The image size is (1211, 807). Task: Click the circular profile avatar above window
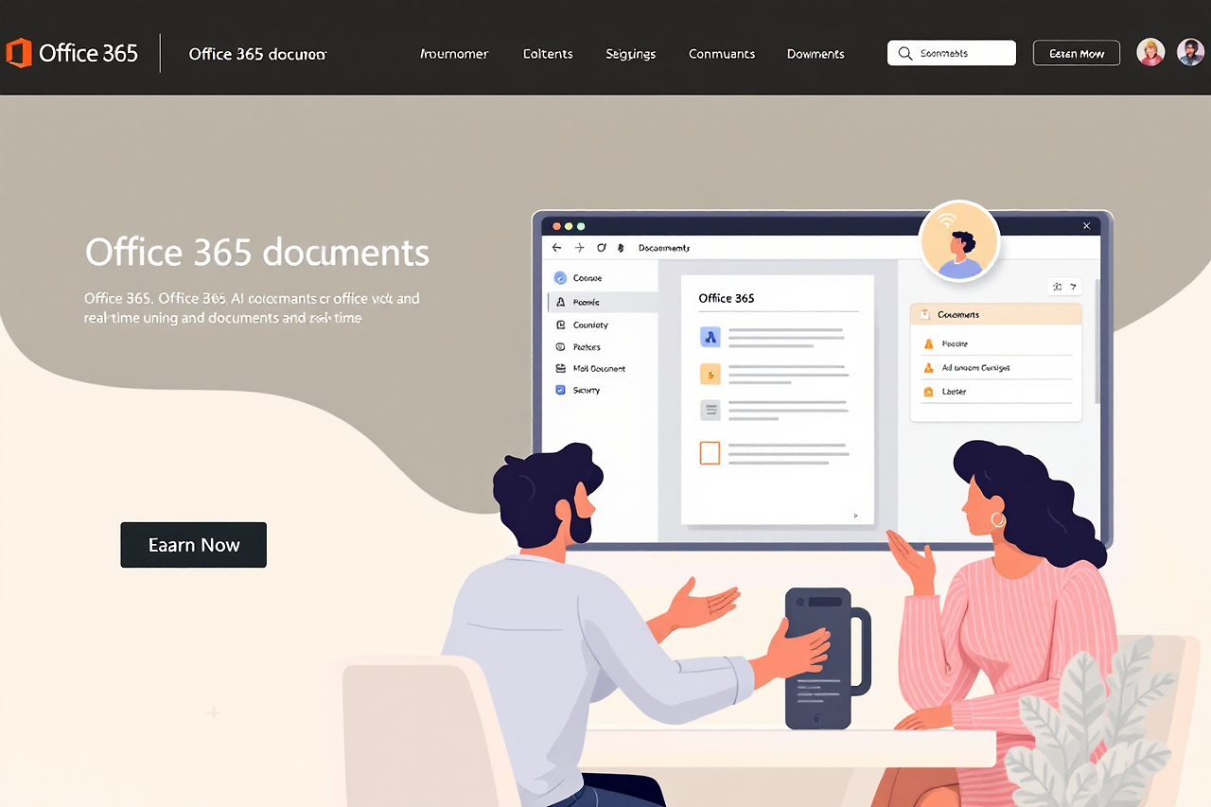pos(959,241)
